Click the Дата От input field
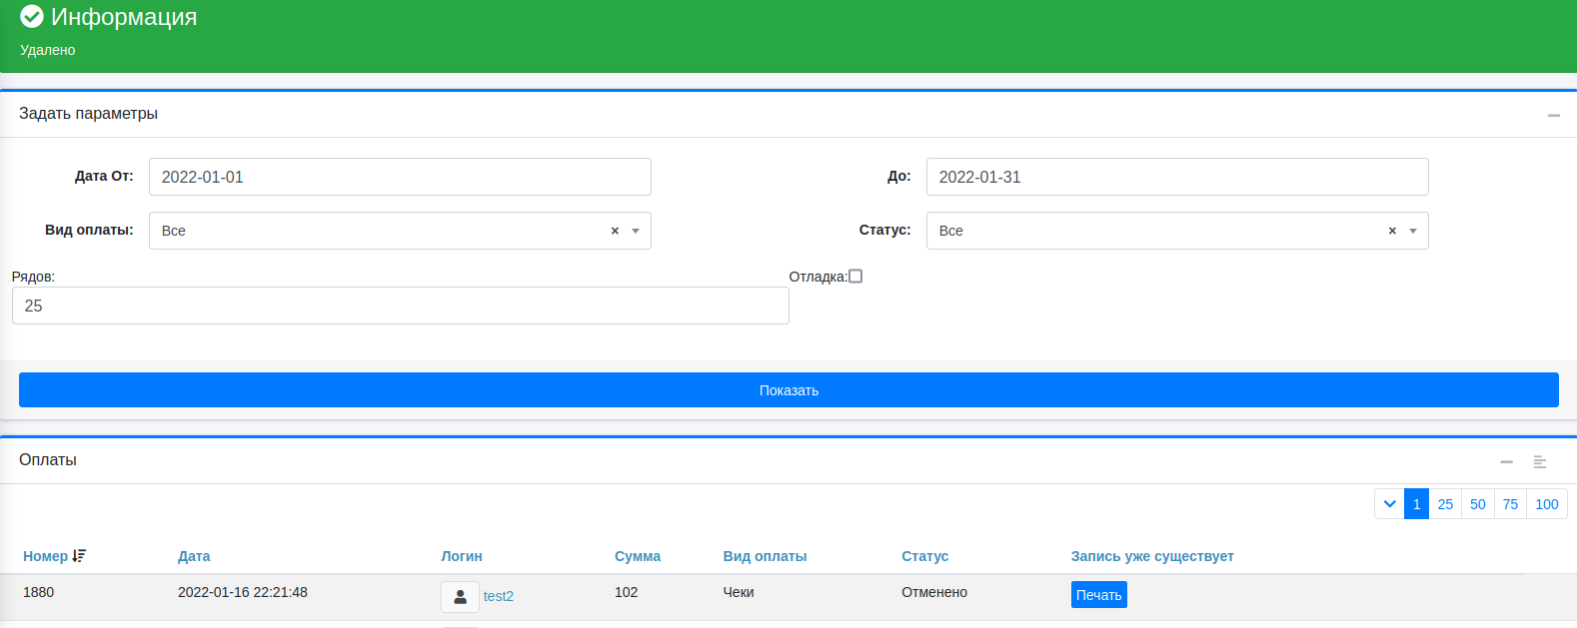 pos(400,177)
